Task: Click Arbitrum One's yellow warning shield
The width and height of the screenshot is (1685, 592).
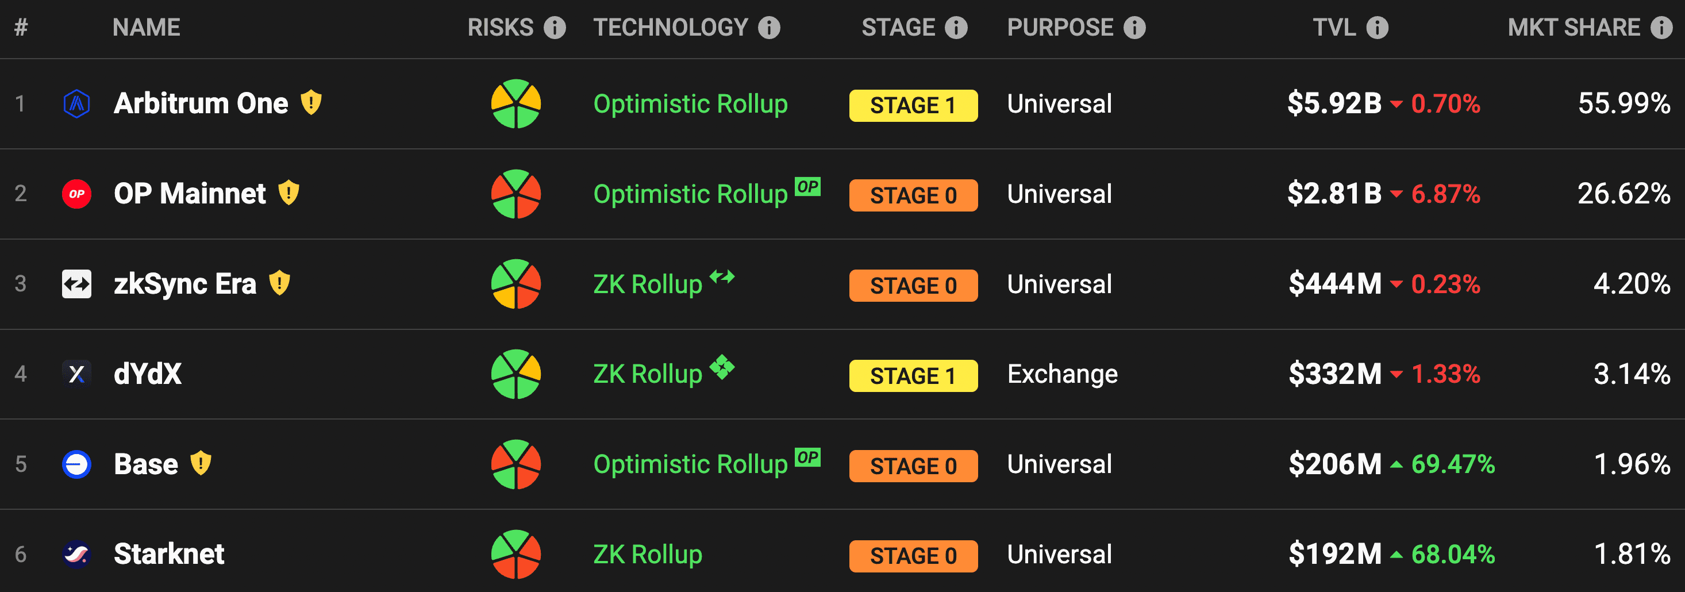Action: pos(311,103)
